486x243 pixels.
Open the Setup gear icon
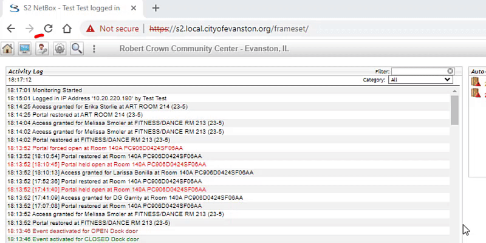59,49
